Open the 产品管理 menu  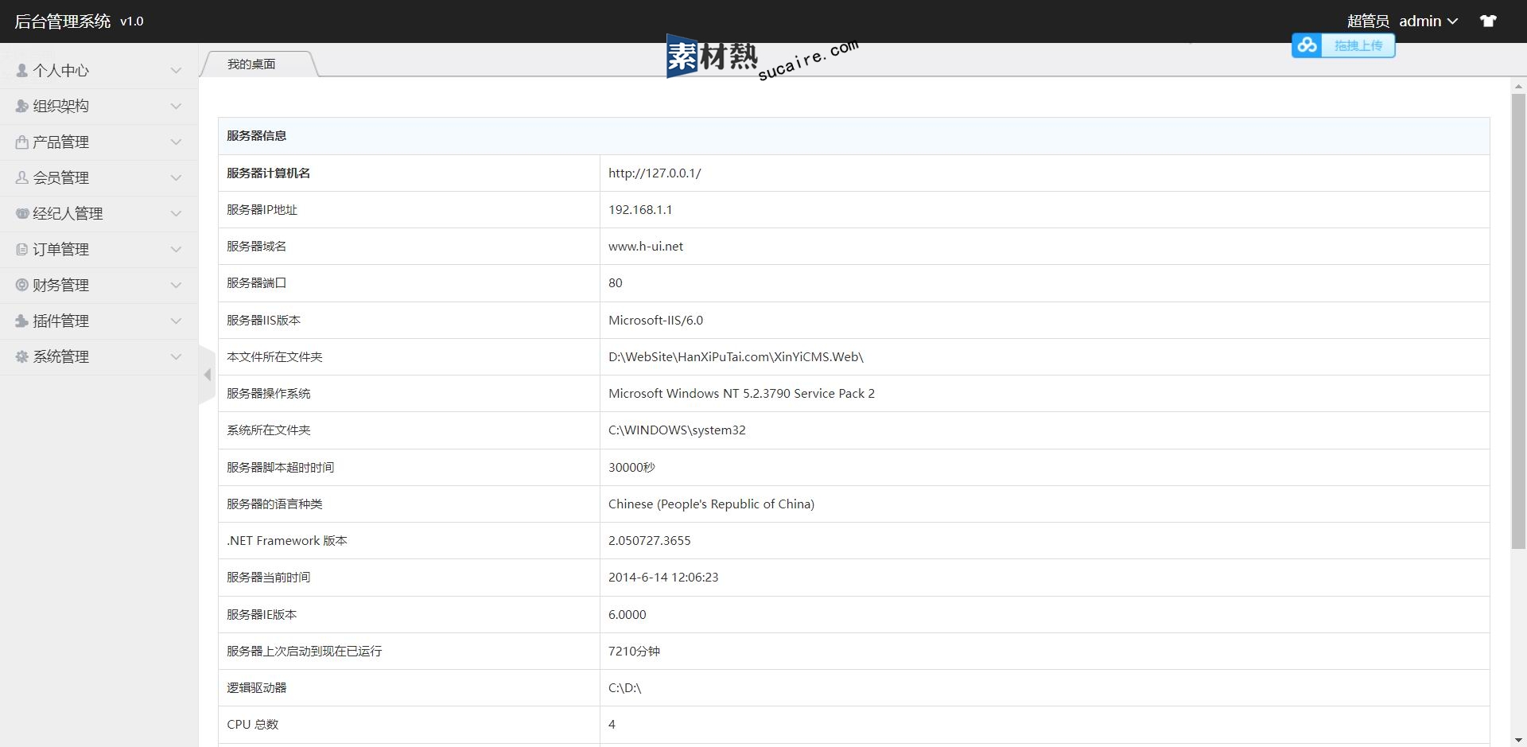pos(99,142)
